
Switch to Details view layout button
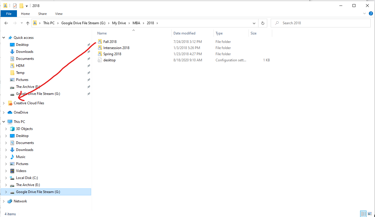coord(363,214)
